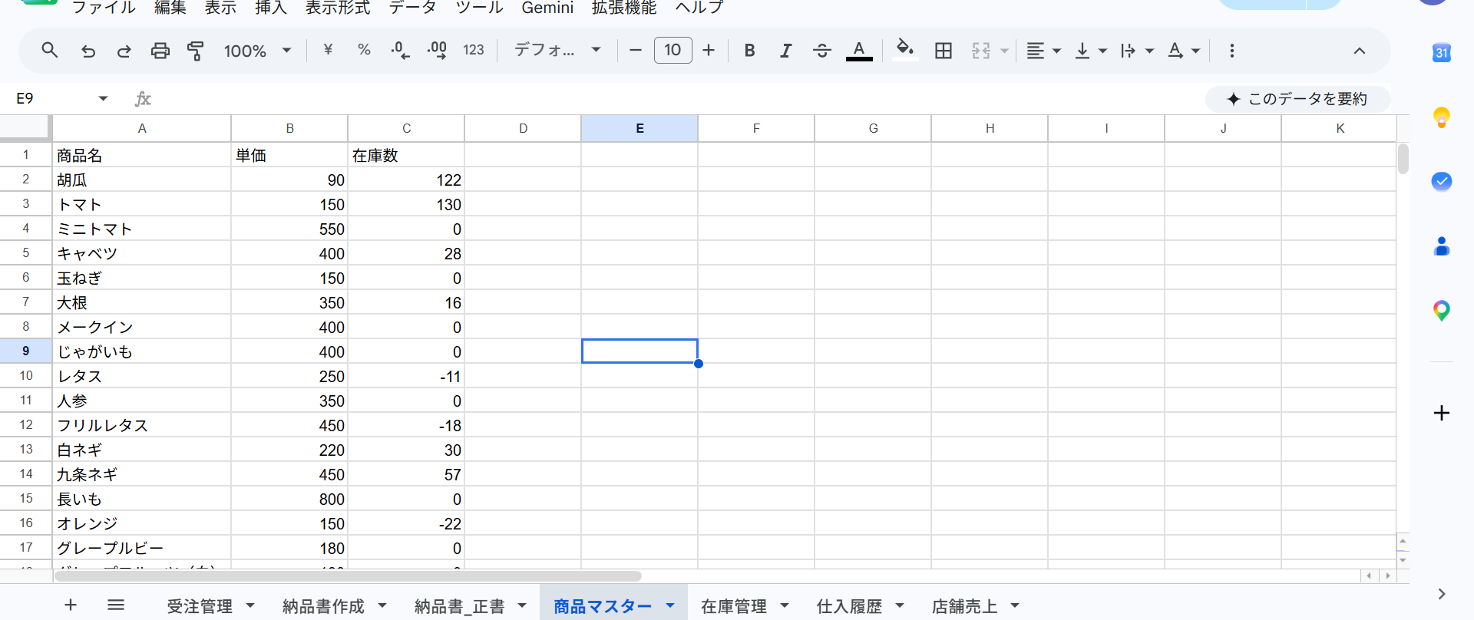Image resolution: width=1474 pixels, height=620 pixels.
Task: Open the データ menu
Action: (x=412, y=8)
